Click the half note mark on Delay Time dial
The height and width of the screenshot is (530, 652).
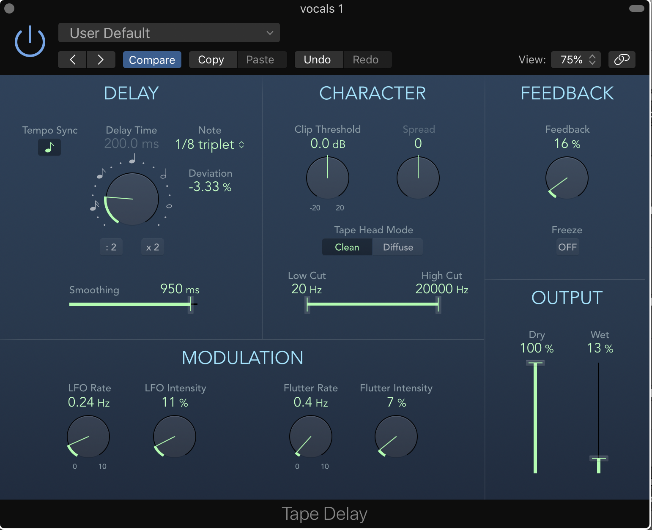tap(164, 173)
